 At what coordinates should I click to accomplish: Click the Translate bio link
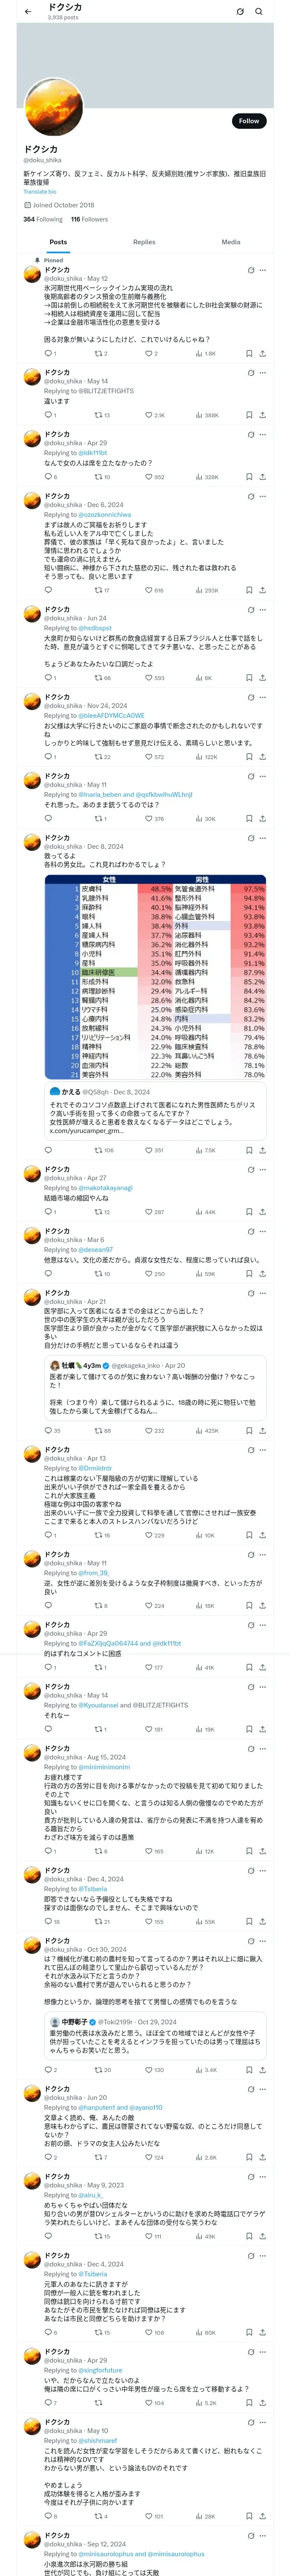point(40,192)
